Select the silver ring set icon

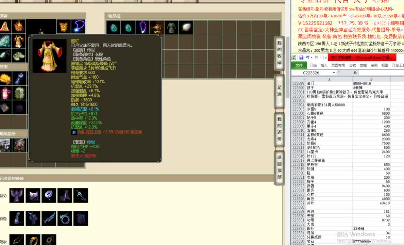(49, 195)
